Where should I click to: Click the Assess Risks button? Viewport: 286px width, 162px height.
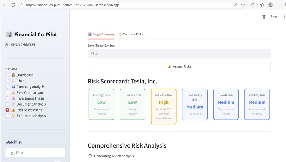[x=179, y=66]
